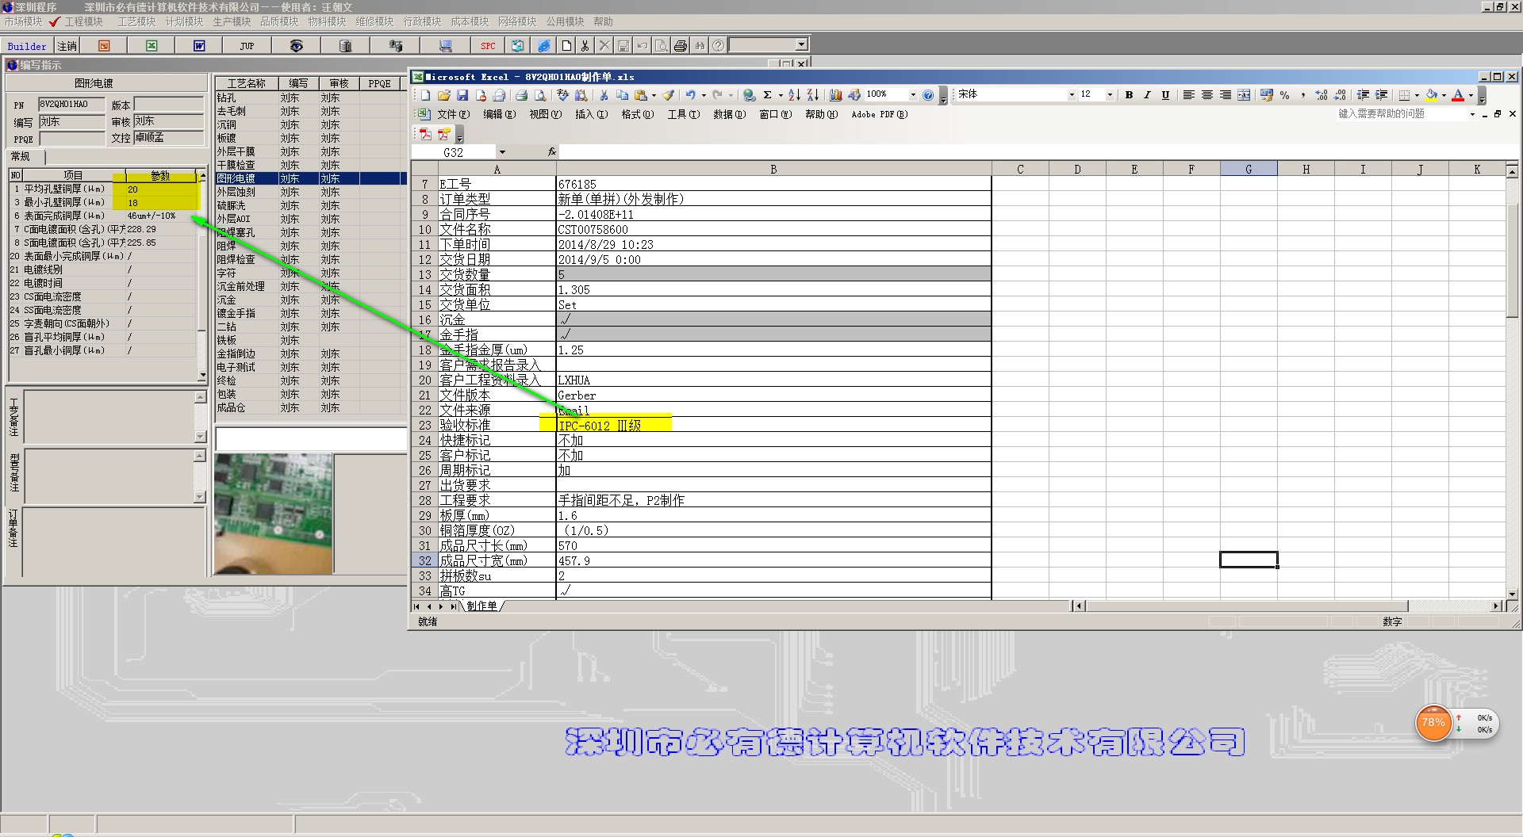Click the scissors cut icon in main toolbar

(585, 46)
